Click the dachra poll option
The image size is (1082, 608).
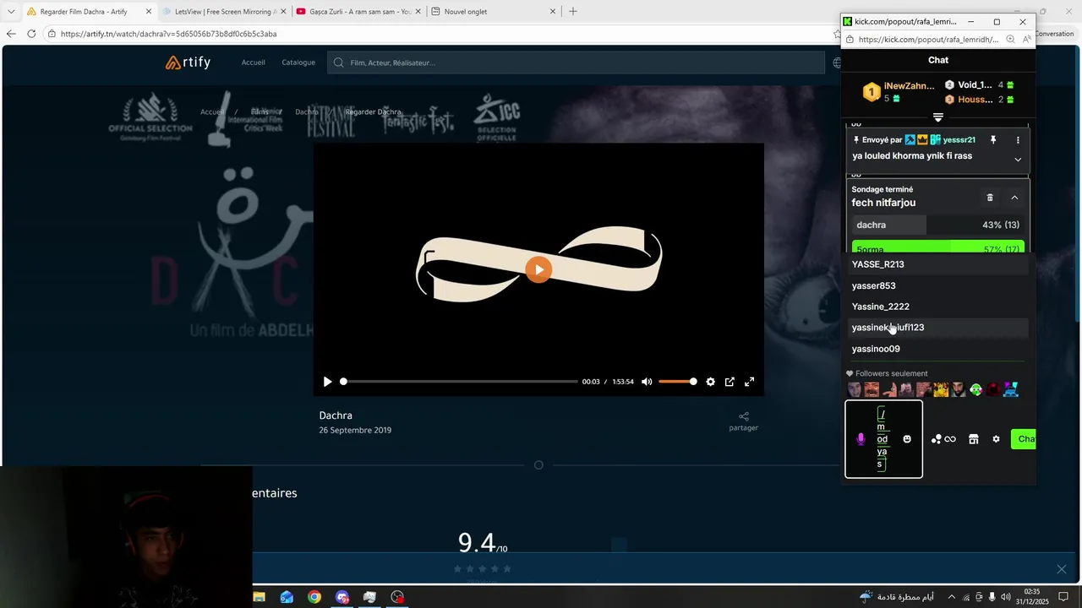tap(938, 225)
